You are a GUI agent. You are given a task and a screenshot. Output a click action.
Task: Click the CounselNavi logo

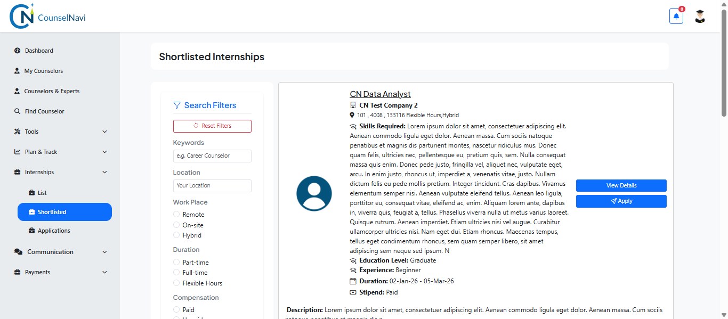tap(47, 16)
